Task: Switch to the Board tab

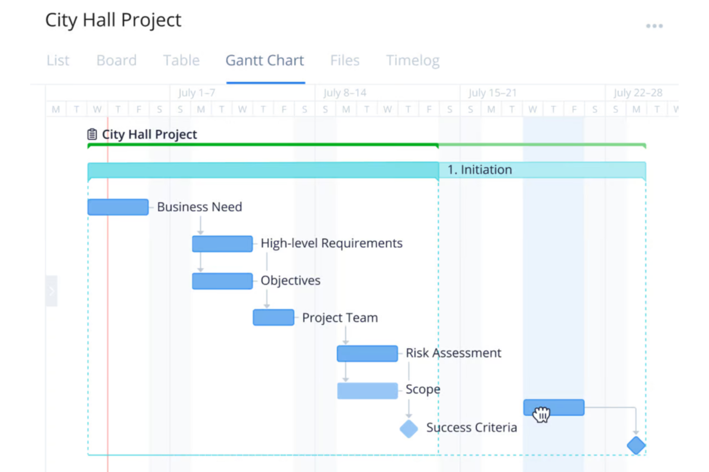Action: click(116, 61)
